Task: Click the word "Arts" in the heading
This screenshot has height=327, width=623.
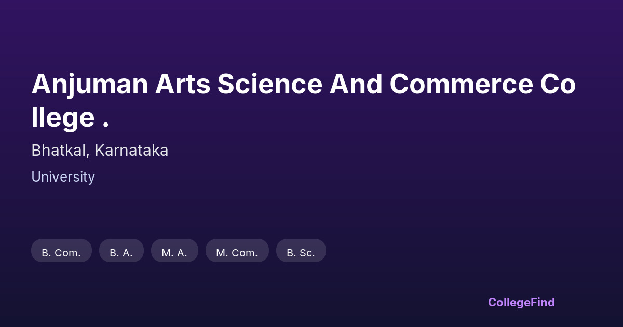Action: [x=182, y=84]
